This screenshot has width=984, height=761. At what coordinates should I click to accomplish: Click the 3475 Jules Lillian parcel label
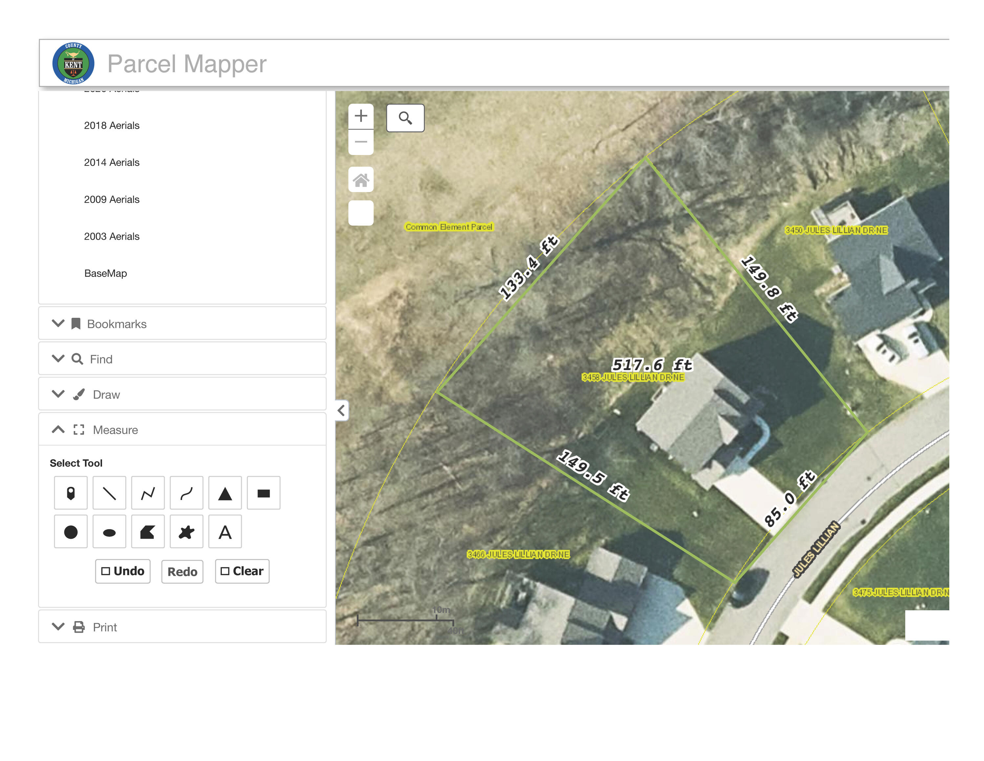(x=901, y=592)
